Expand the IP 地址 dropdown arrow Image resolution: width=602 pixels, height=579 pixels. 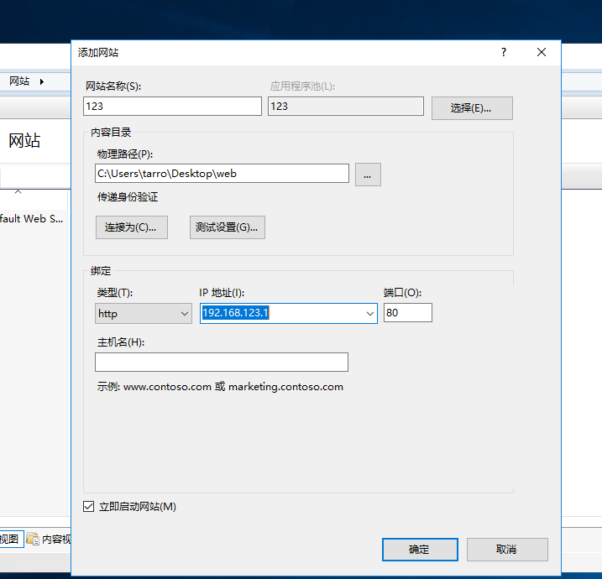tap(369, 313)
